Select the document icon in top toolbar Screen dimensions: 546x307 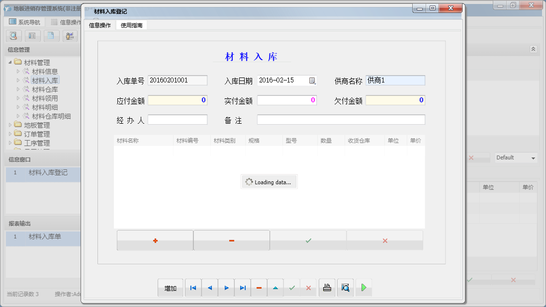coord(51,36)
